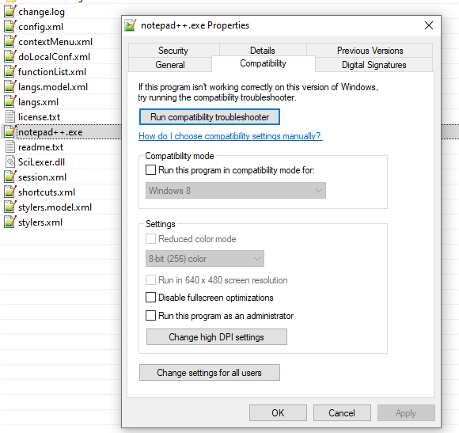Click the doLocalConf.xml file icon

pyautogui.click(x=10, y=57)
